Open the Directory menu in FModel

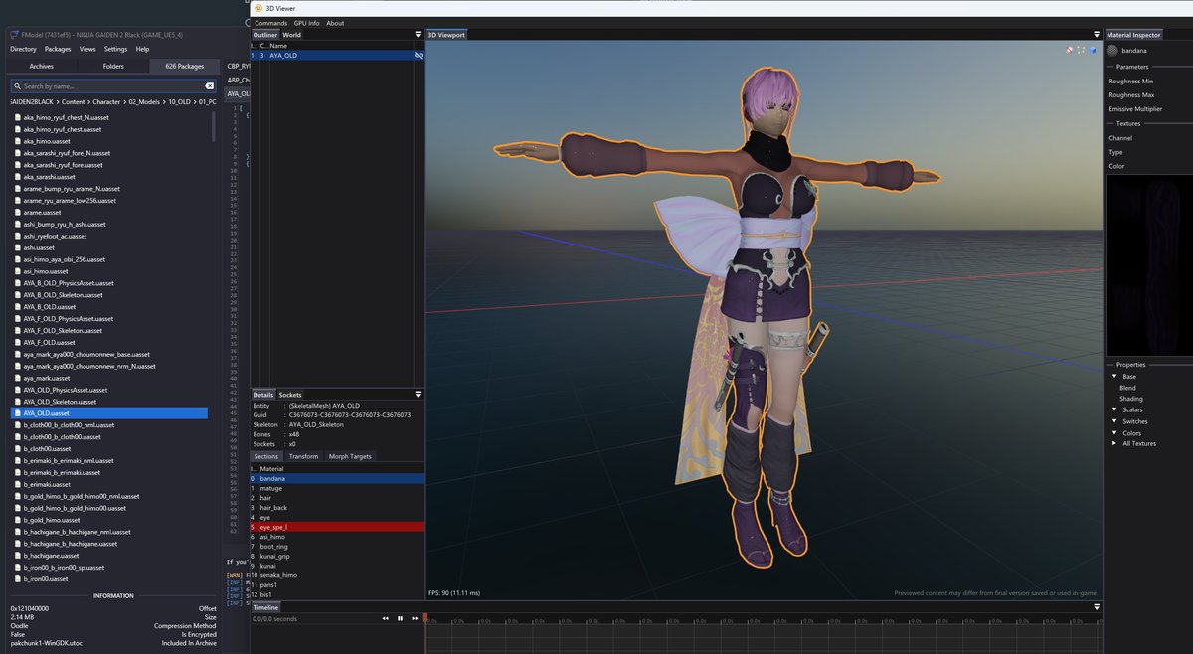23,49
